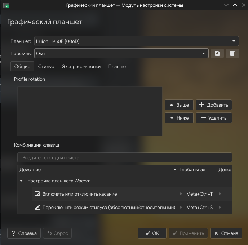Screen dimensions: 248x245
Task: Click the Meta+Ctrl+T shortcut value
Action: [199, 194]
